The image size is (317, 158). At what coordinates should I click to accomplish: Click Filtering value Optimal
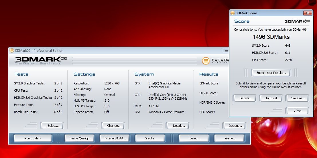tap(109, 94)
